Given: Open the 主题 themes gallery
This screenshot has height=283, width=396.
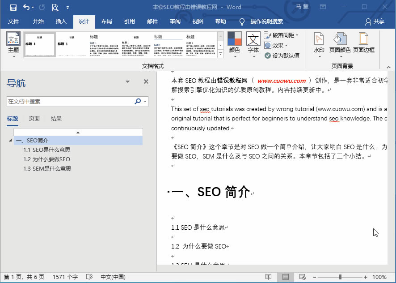Looking at the screenshot, I should tap(13, 45).
